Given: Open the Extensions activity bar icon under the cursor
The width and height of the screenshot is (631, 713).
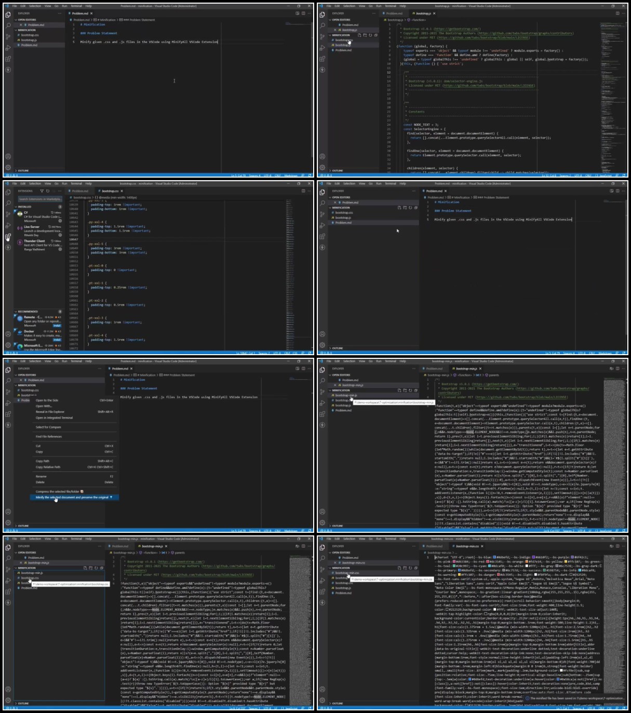Looking at the screenshot, I should click(8, 237).
